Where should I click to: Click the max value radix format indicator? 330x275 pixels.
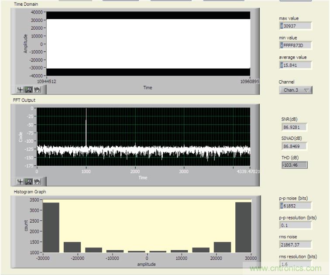(282, 26)
